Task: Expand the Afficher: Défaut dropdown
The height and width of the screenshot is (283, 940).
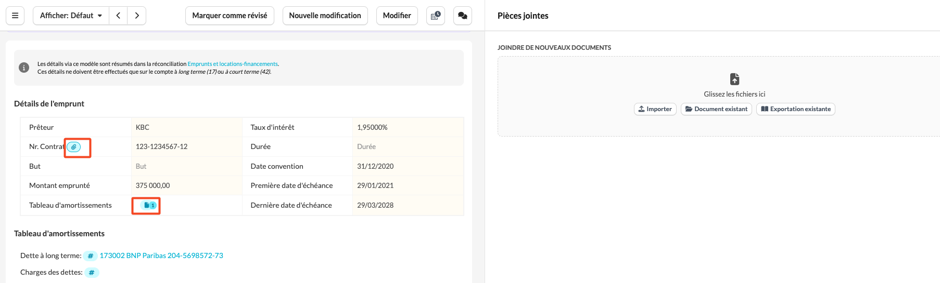Action: point(71,16)
